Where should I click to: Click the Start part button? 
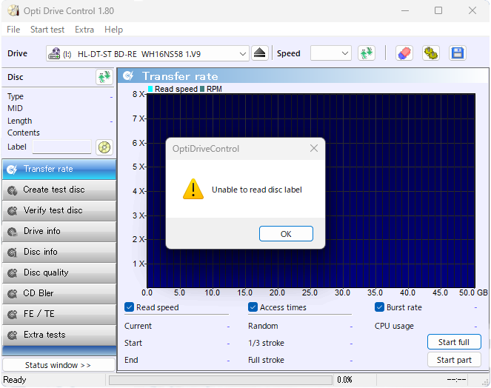[454, 360]
